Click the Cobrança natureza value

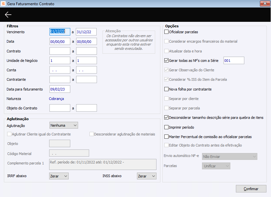pos(56,99)
